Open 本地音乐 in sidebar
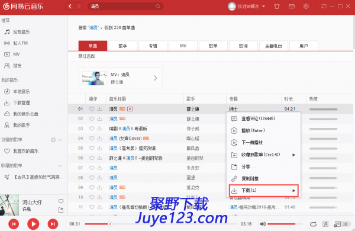Image resolution: width=355 pixels, height=231 pixels. (x=17, y=92)
